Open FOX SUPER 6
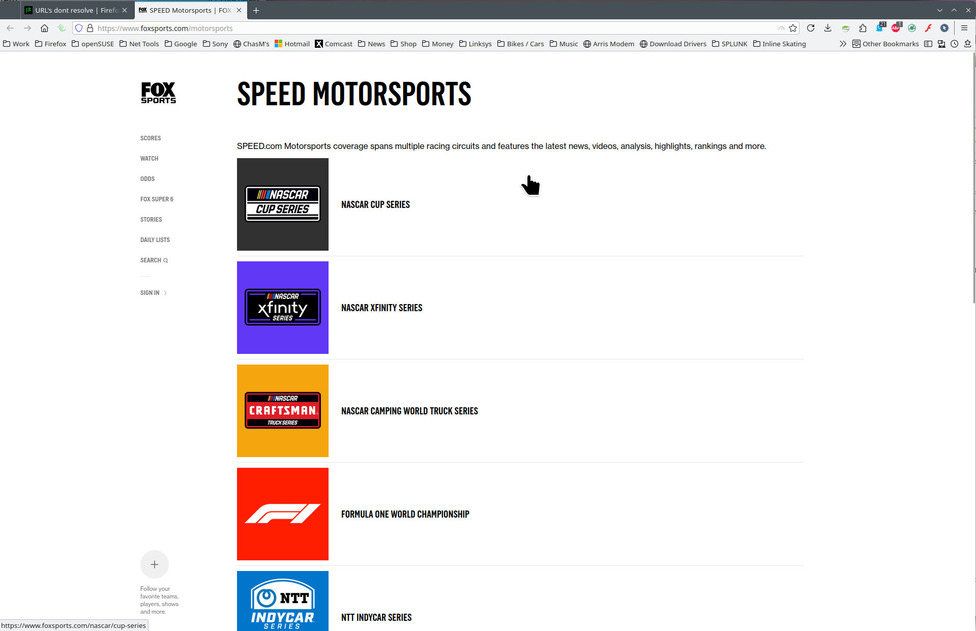 point(157,199)
